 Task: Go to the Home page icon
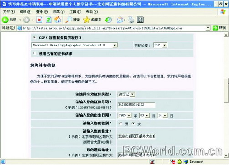[57, 20]
